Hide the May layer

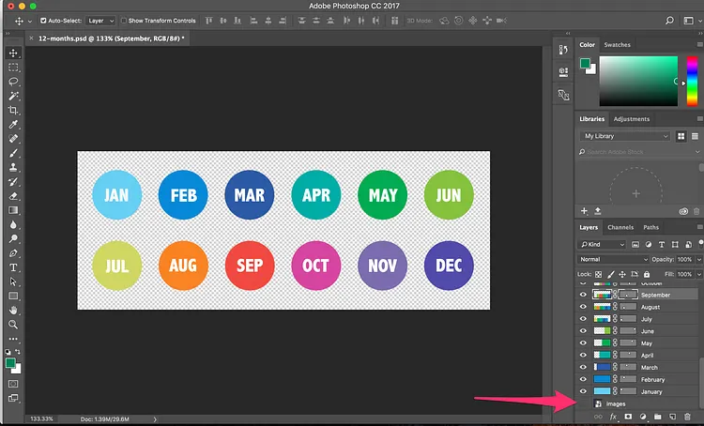(x=583, y=342)
